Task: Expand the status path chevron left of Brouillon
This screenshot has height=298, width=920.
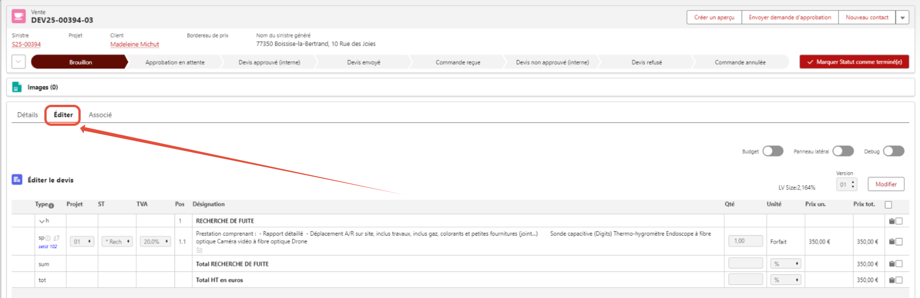Action: coord(18,62)
